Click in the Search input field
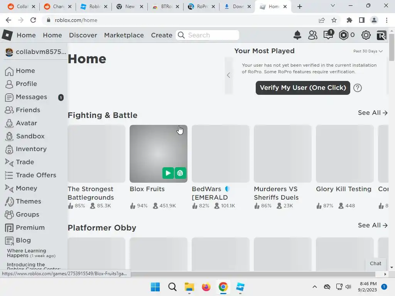 [x=213, y=35]
